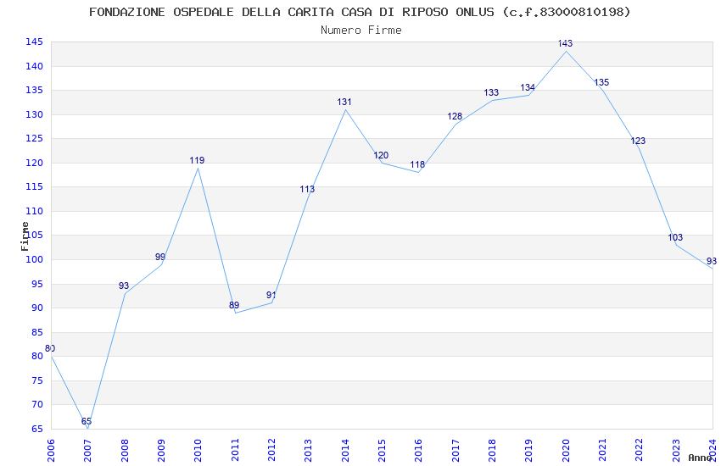Click y-axis tick value 140
The width and height of the screenshot is (721, 466).
[x=34, y=66]
